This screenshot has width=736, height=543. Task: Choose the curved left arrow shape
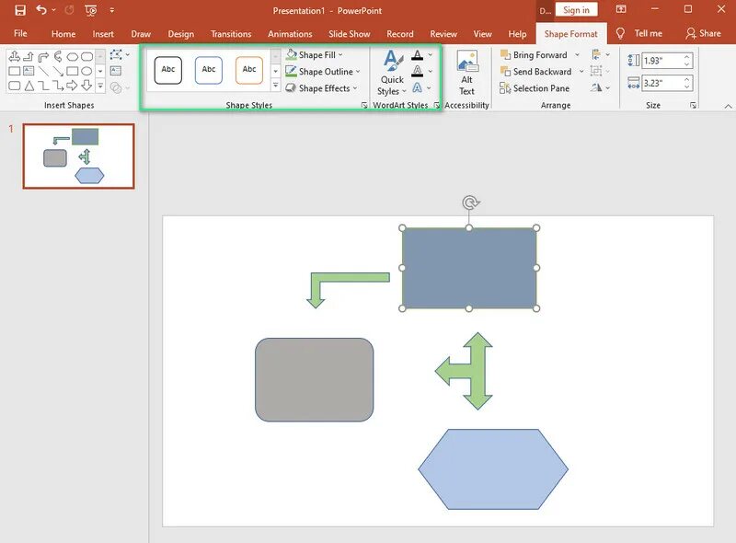click(x=58, y=56)
